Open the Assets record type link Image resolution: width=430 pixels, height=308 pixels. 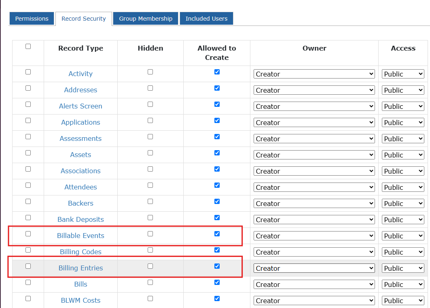click(80, 155)
